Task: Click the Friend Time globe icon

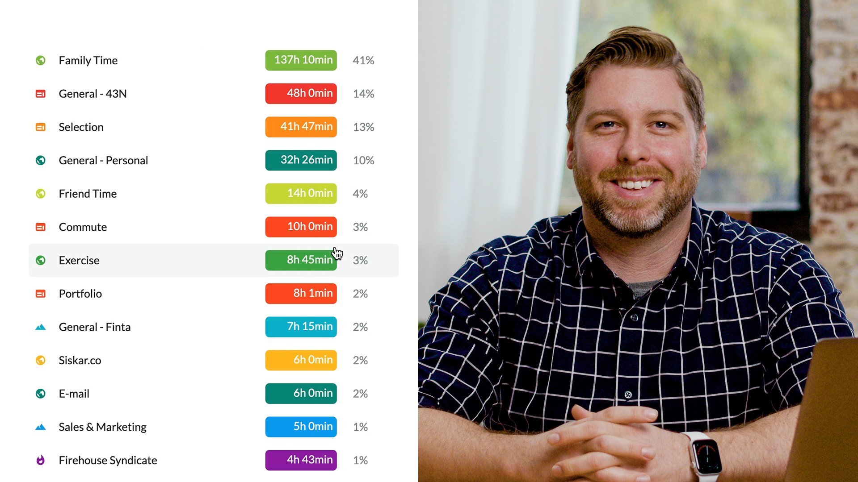Action: point(41,193)
